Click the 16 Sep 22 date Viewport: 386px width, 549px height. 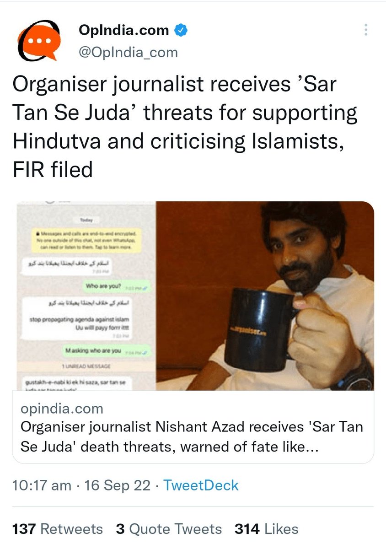tap(118, 485)
